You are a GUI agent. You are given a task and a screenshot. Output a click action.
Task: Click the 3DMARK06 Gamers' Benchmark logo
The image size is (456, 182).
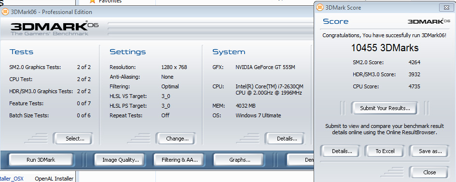click(x=55, y=28)
